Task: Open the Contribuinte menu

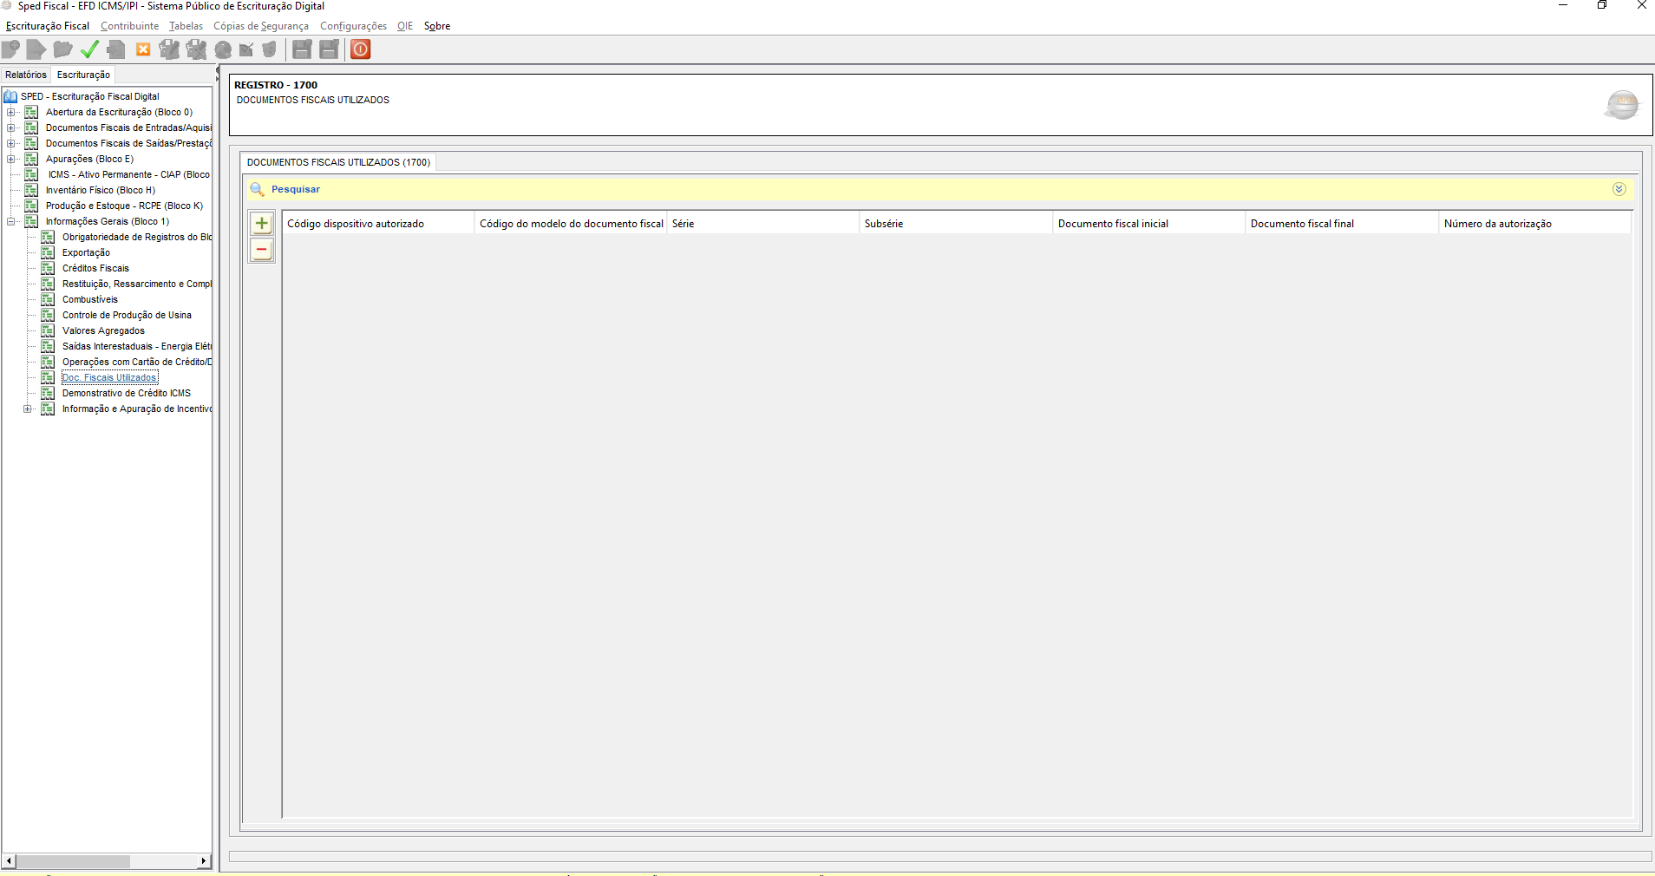Action: pyautogui.click(x=129, y=26)
